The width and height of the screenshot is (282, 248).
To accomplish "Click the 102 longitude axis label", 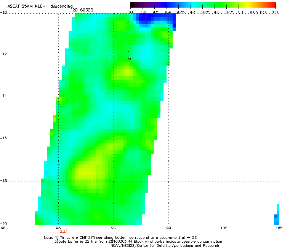I will (x=224, y=228).
